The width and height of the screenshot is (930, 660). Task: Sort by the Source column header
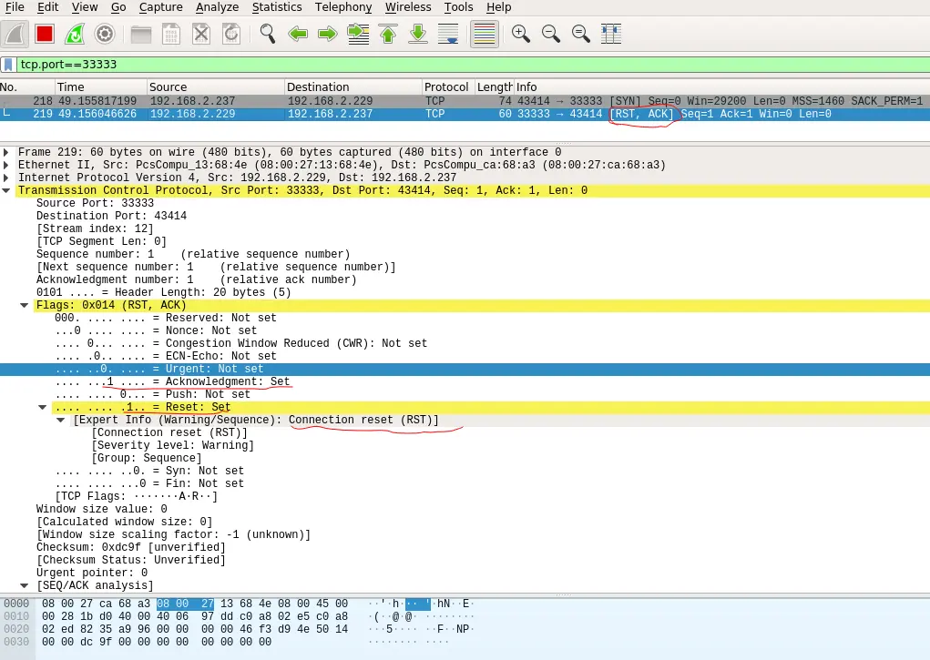(216, 87)
